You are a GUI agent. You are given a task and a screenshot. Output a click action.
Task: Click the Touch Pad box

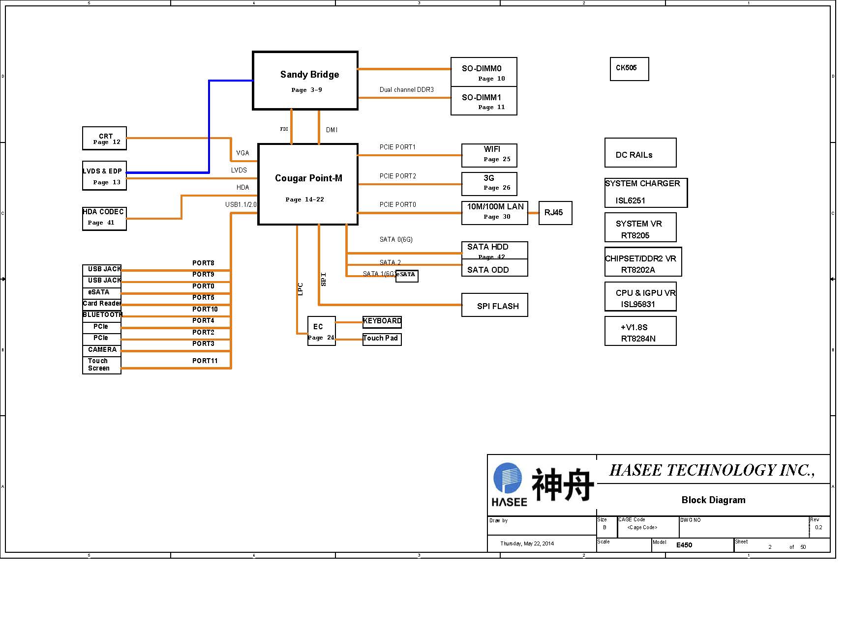382,339
